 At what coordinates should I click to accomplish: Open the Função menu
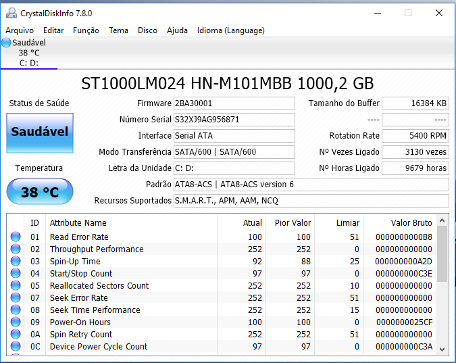(86, 30)
